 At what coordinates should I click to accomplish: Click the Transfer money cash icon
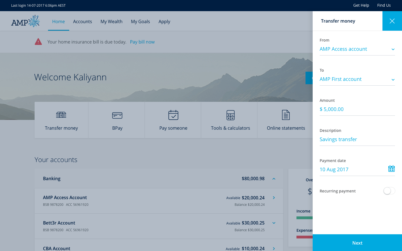pos(61,115)
